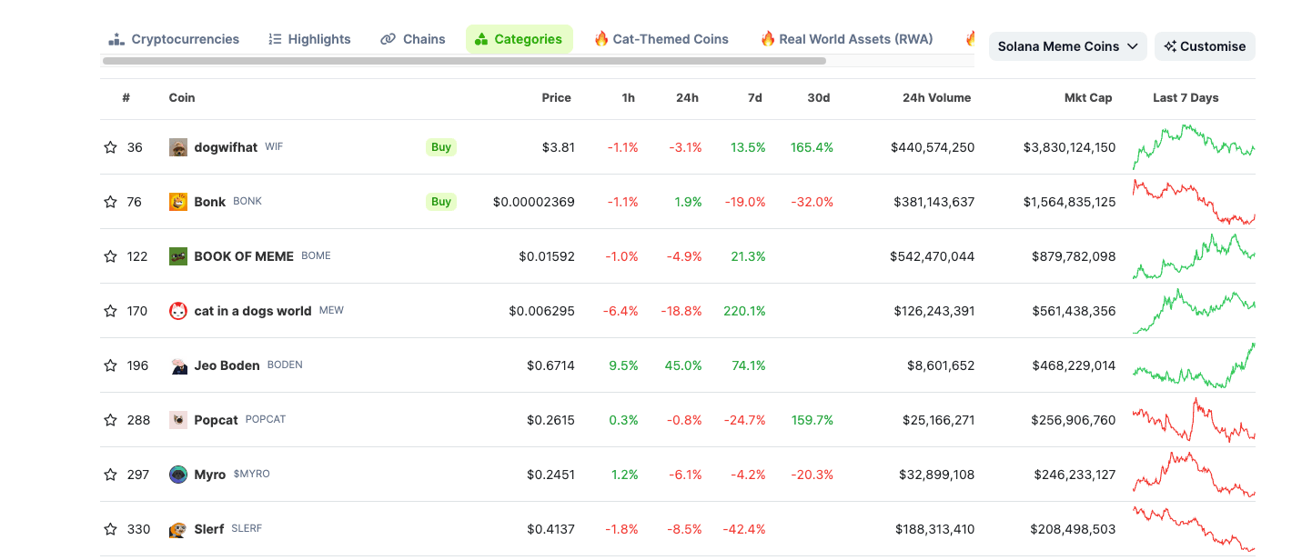1312x560 pixels.
Task: Select the Categories tab
Action: [519, 39]
